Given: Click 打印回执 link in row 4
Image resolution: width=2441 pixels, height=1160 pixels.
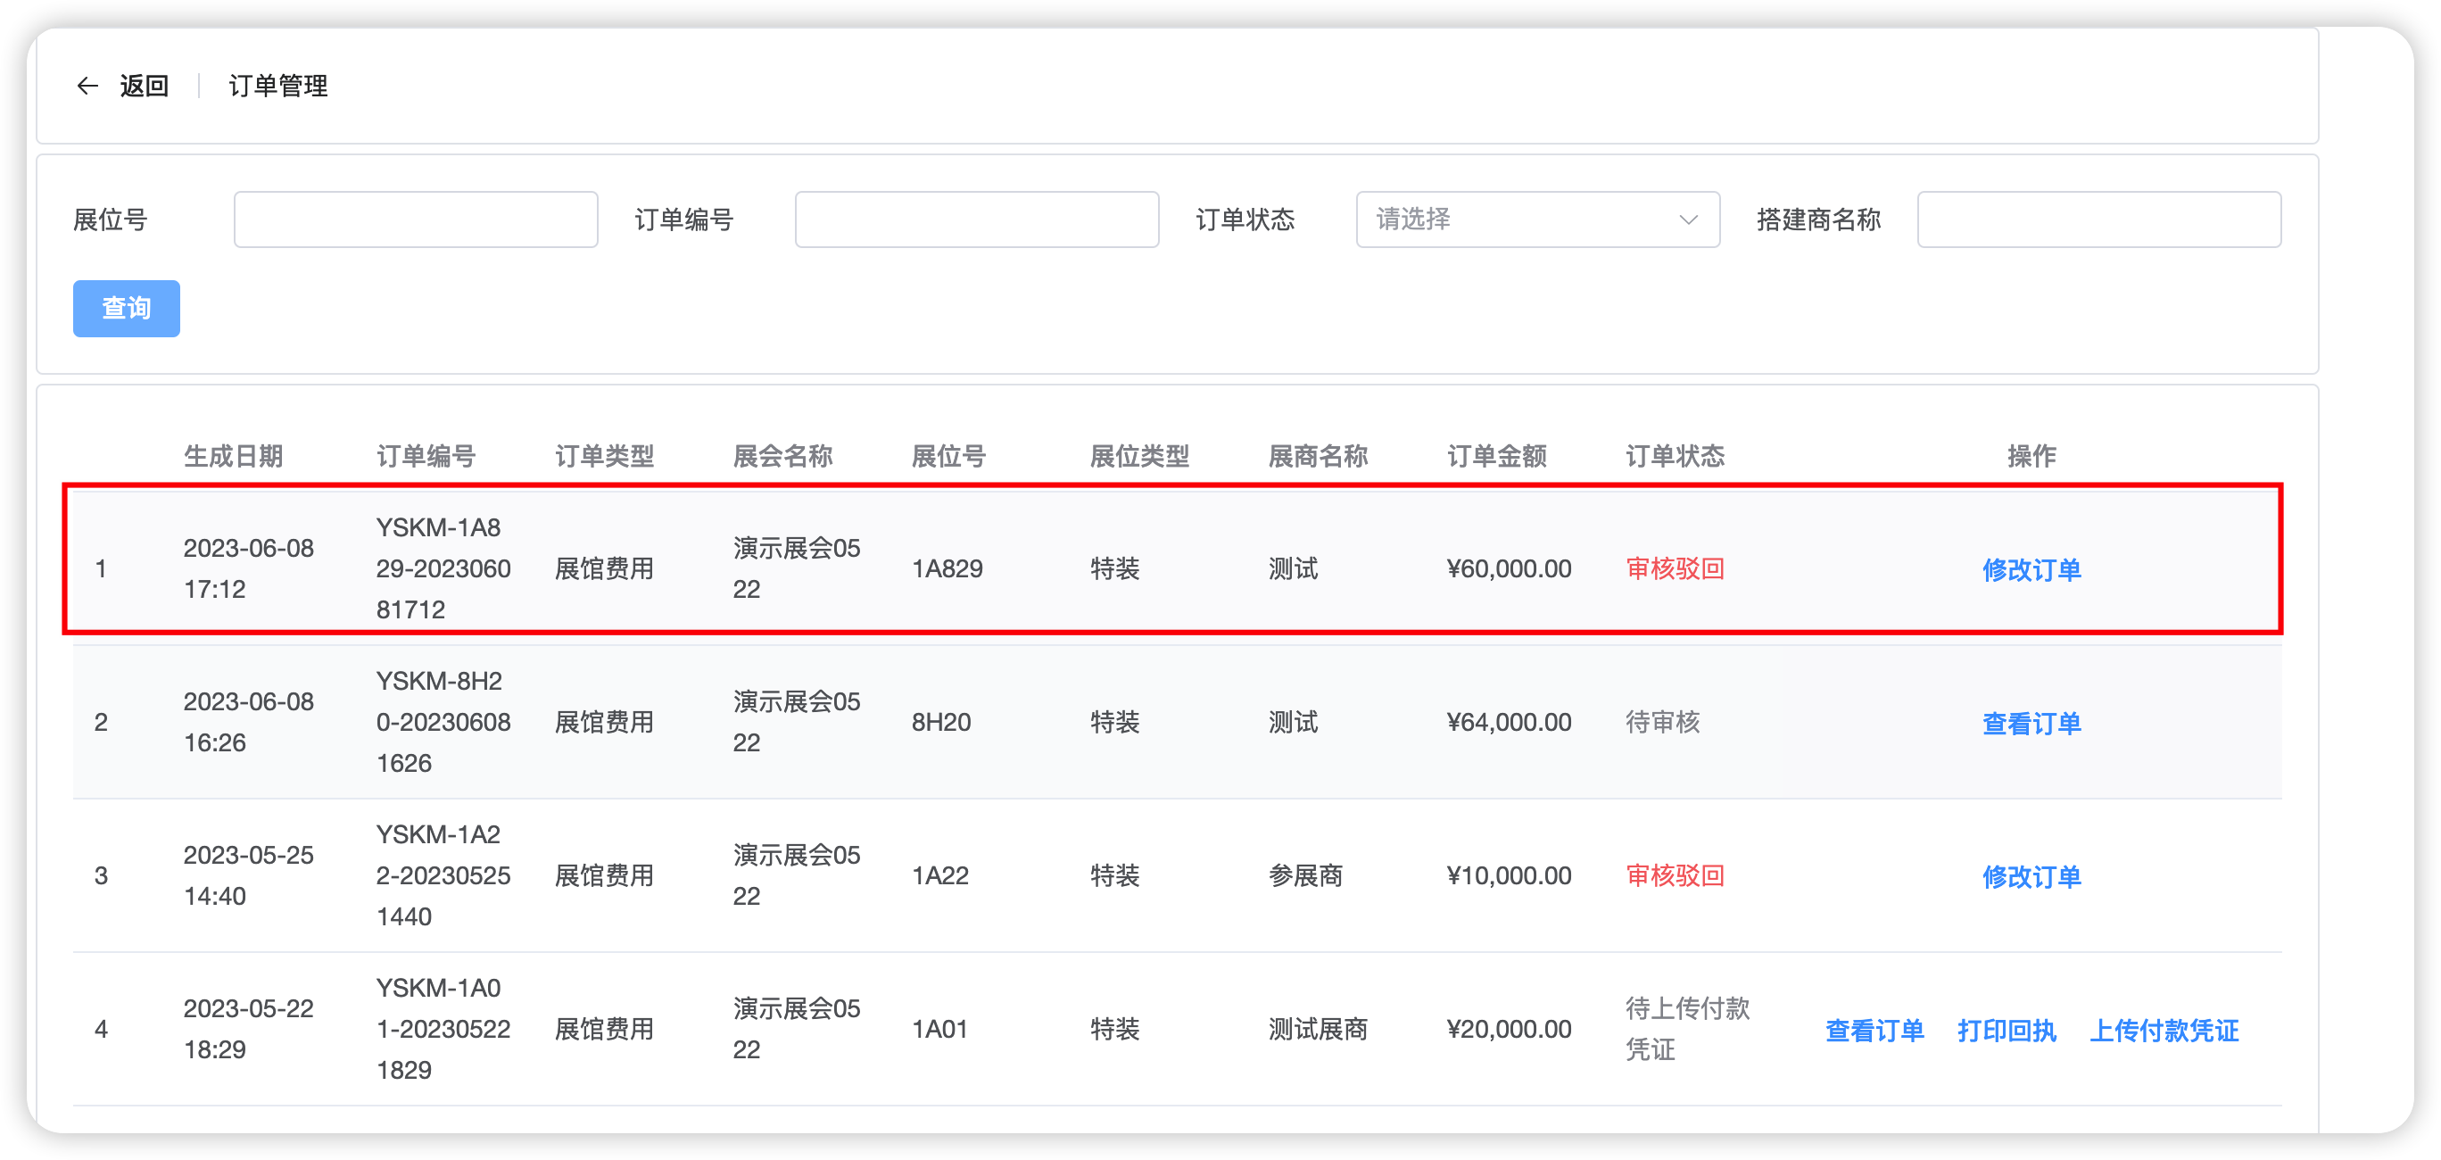Looking at the screenshot, I should (2007, 1030).
